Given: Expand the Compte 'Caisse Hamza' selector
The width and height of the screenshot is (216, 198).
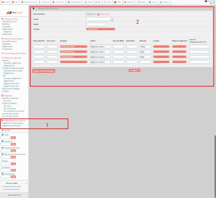Looking at the screenshot, I should coord(101,29).
